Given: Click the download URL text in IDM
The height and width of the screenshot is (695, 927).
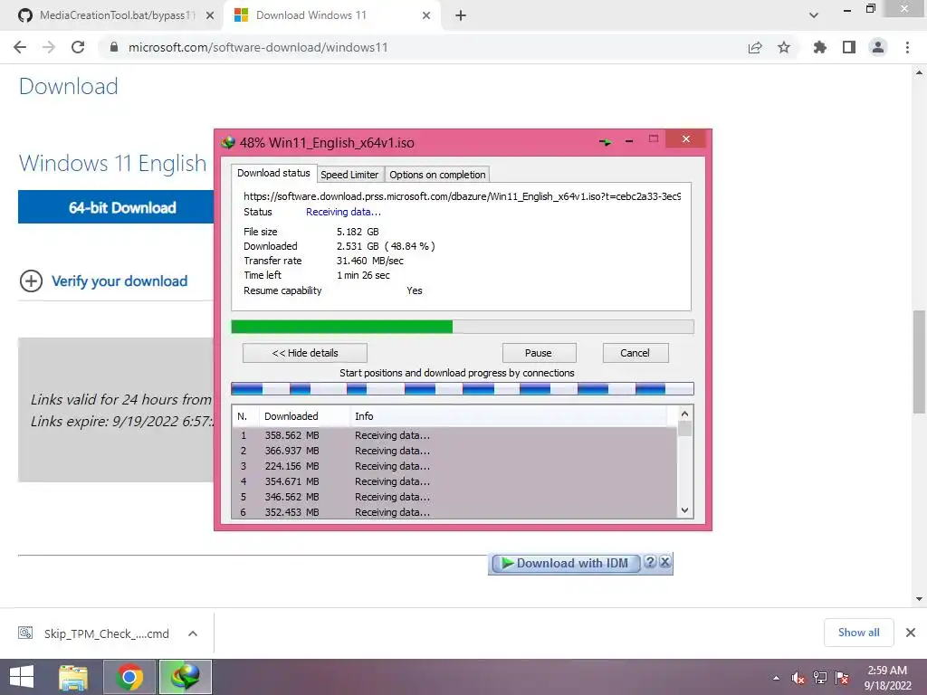Looking at the screenshot, I should coord(463,196).
